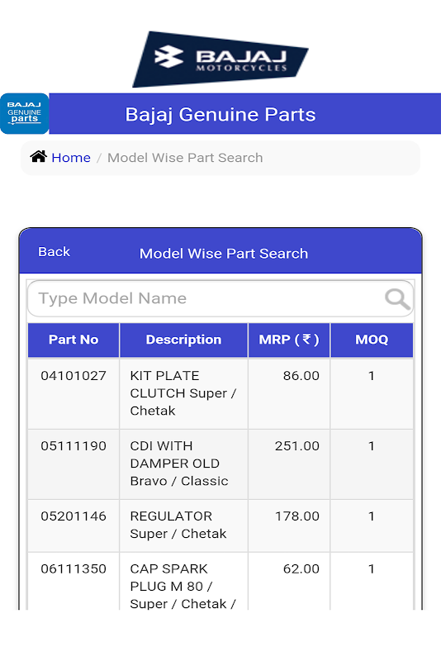
Task: Click the Description column header
Action: pyautogui.click(x=183, y=340)
